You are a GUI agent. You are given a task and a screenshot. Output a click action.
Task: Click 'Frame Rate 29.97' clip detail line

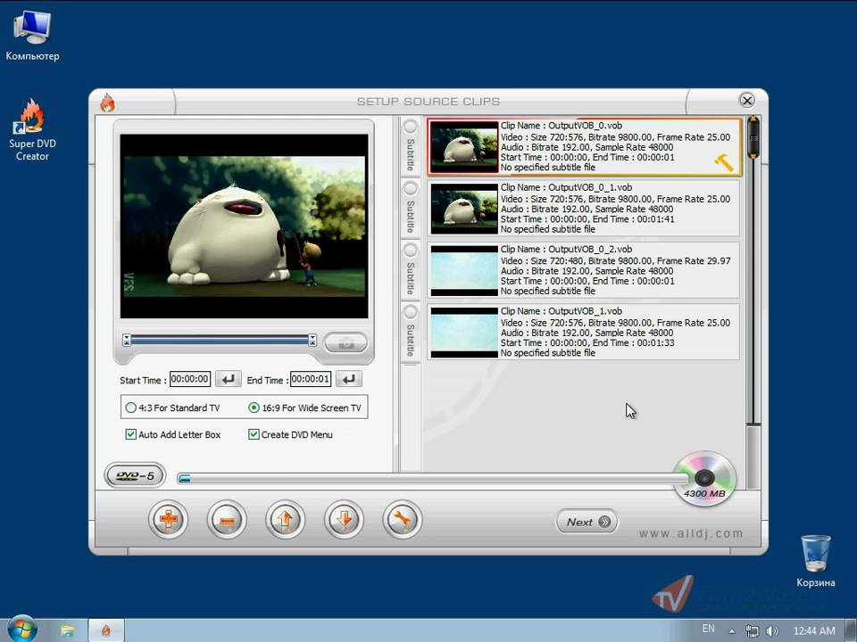click(x=615, y=261)
